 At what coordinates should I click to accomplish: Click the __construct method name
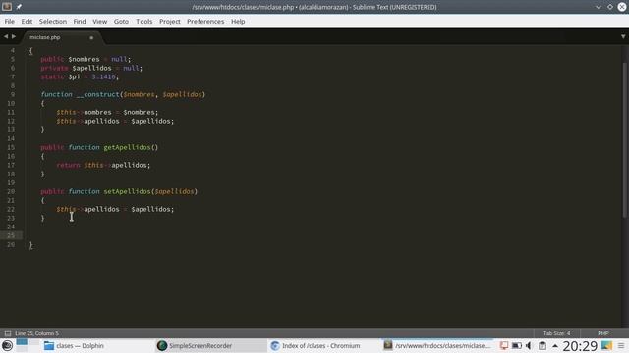(98, 94)
